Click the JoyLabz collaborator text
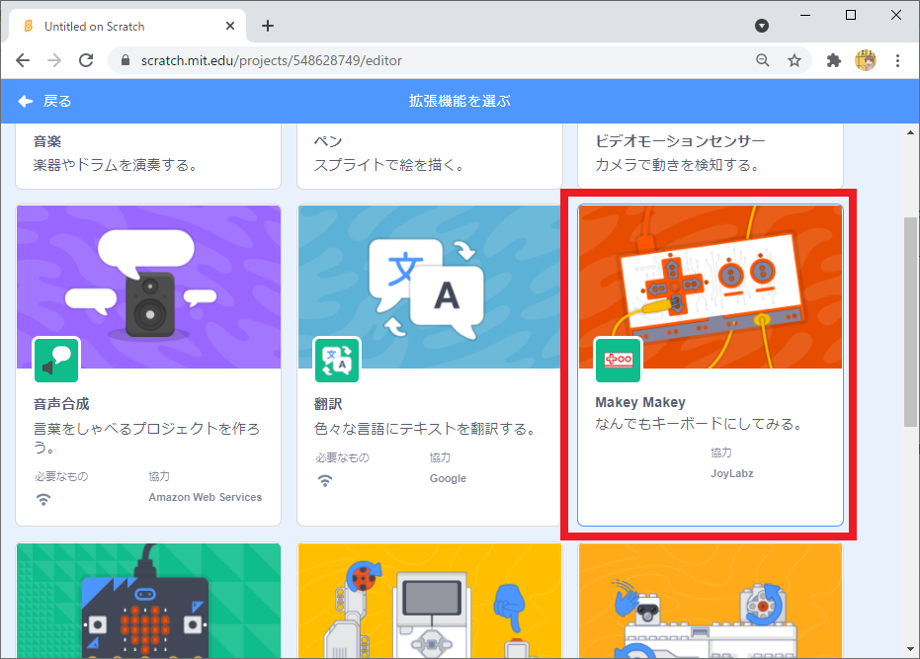Viewport: 920px width, 659px height. (731, 473)
